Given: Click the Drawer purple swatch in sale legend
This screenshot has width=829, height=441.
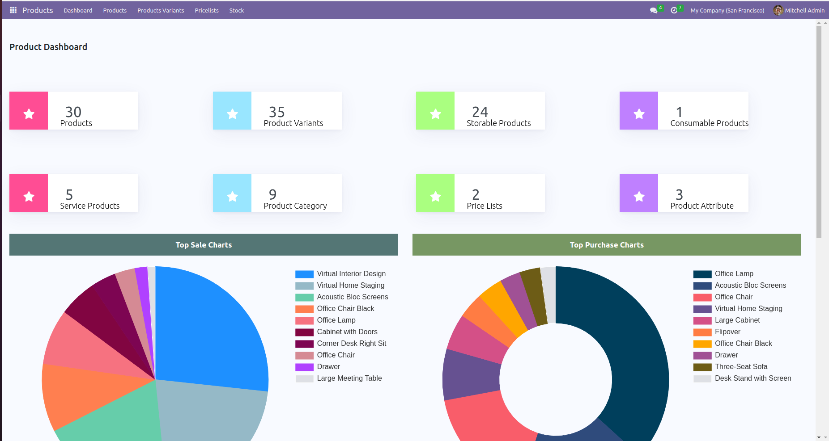Looking at the screenshot, I should [x=304, y=367].
